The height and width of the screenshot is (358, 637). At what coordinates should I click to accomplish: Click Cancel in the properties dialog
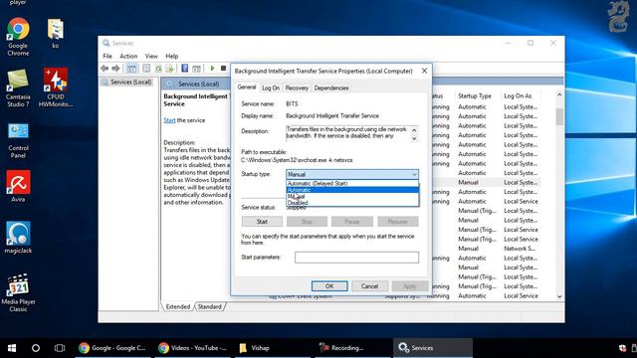(369, 286)
